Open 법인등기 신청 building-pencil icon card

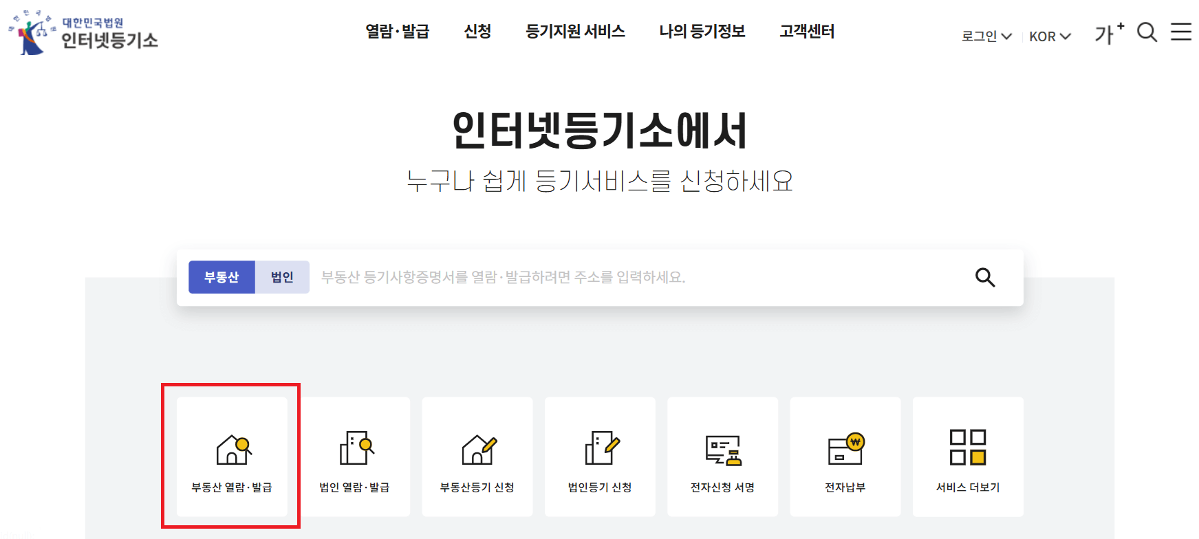(x=600, y=456)
